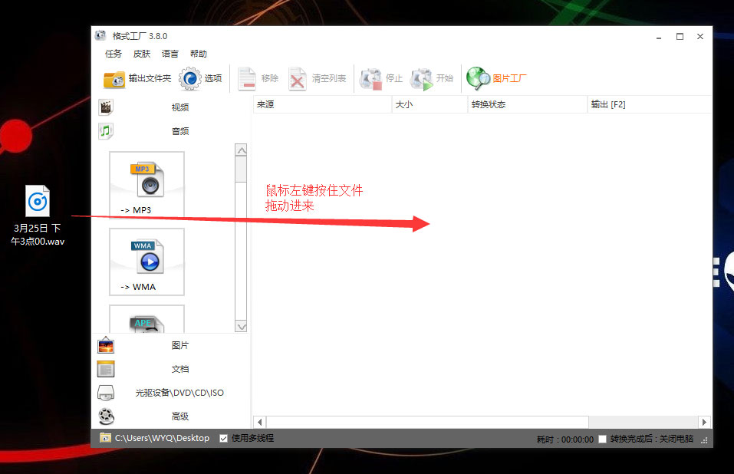Viewport: 734px width, 474px height.
Task: Click the status bar output folder icon
Action: point(105,438)
